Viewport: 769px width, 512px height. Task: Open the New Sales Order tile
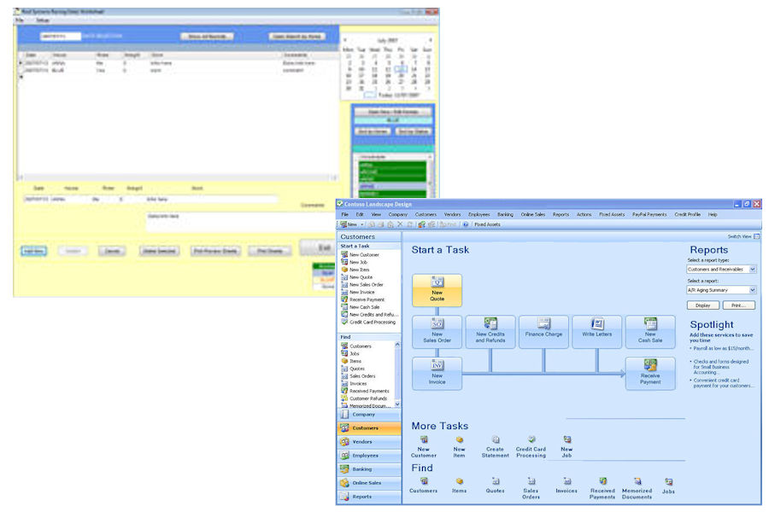coord(437,332)
